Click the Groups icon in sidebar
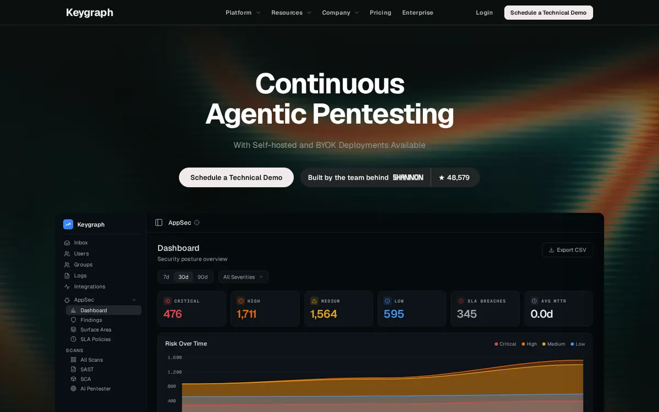Screen dimensions: 659x412 [x=67, y=265]
